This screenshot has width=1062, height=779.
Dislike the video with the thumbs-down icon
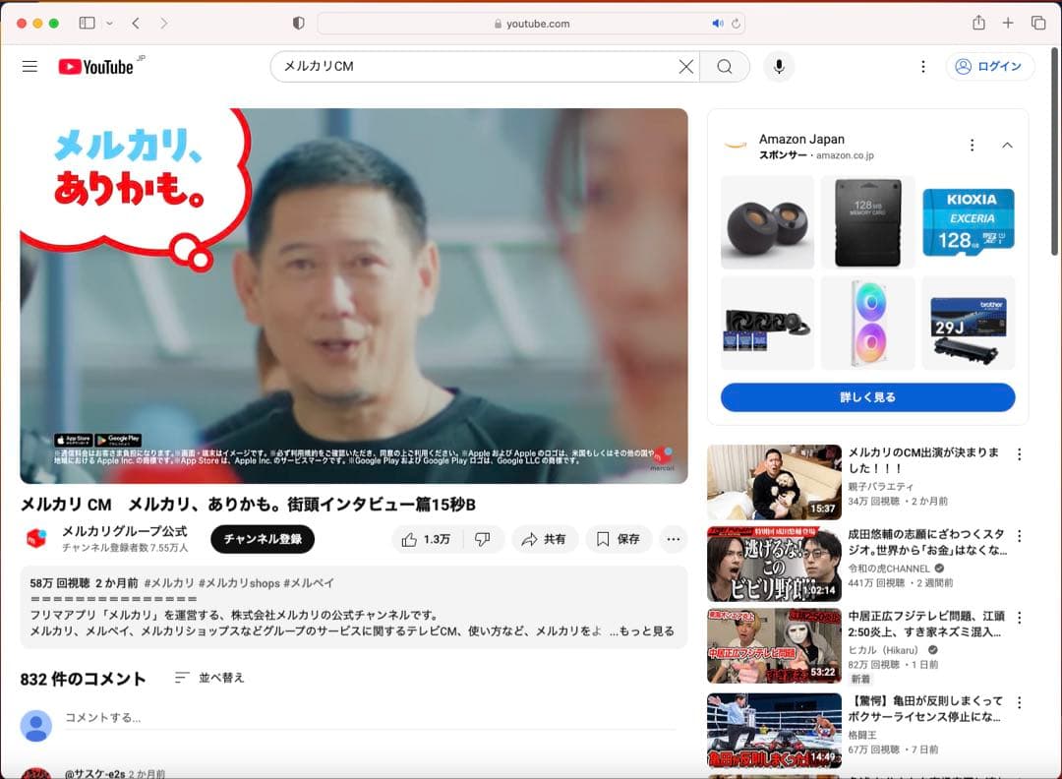point(483,539)
